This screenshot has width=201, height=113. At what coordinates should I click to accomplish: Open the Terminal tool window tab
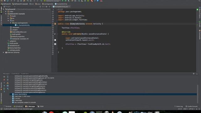pos(7,106)
